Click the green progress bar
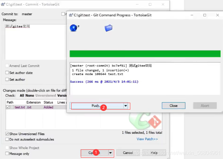This screenshot has height=159, width=223. point(145,54)
